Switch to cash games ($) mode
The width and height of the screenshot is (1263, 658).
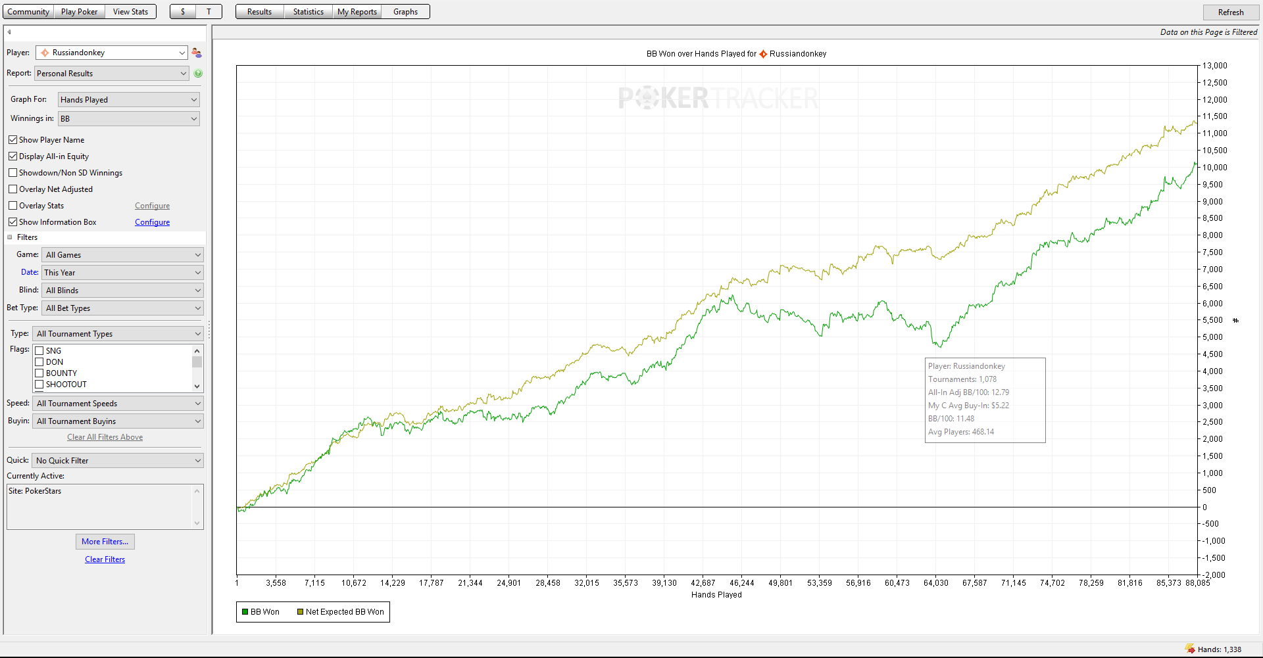(x=183, y=12)
